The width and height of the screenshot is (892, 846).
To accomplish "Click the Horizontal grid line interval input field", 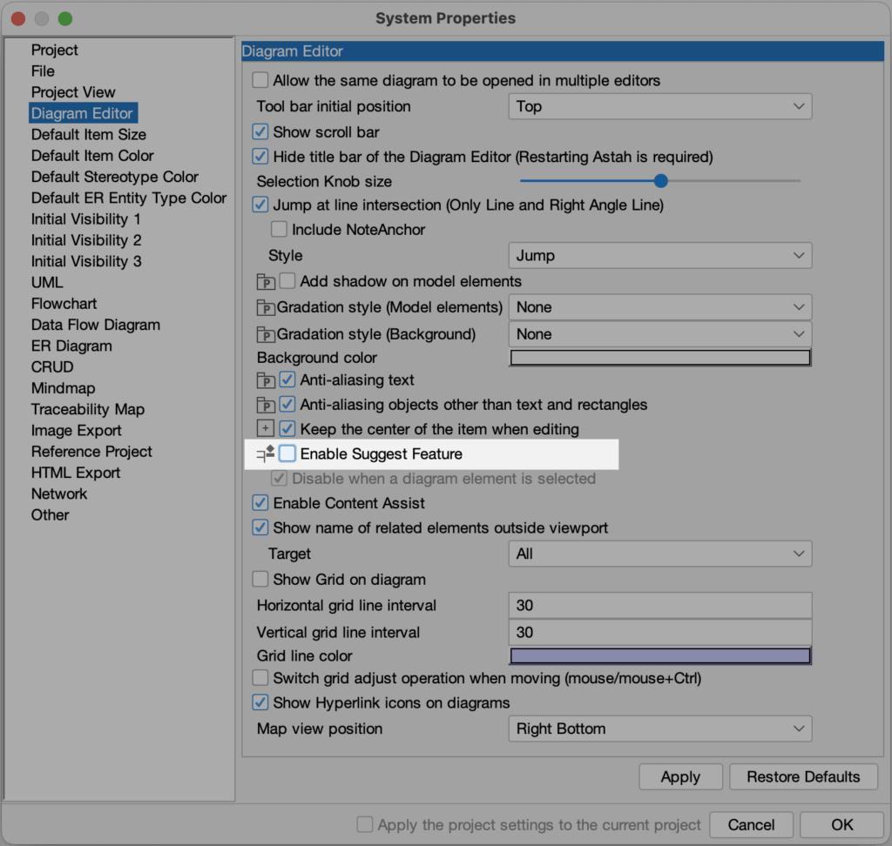I will pos(659,605).
